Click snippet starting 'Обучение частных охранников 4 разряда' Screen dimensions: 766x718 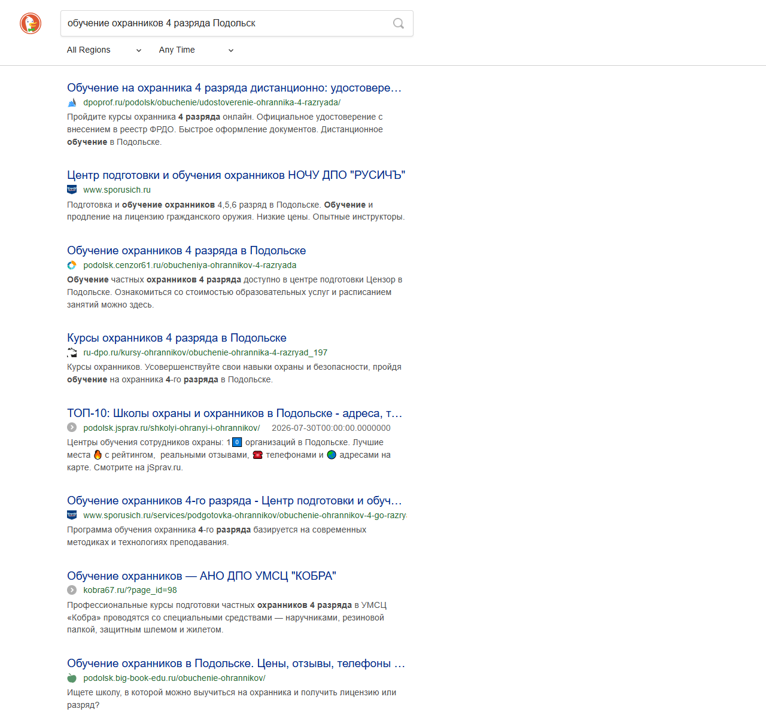pyautogui.click(x=235, y=292)
